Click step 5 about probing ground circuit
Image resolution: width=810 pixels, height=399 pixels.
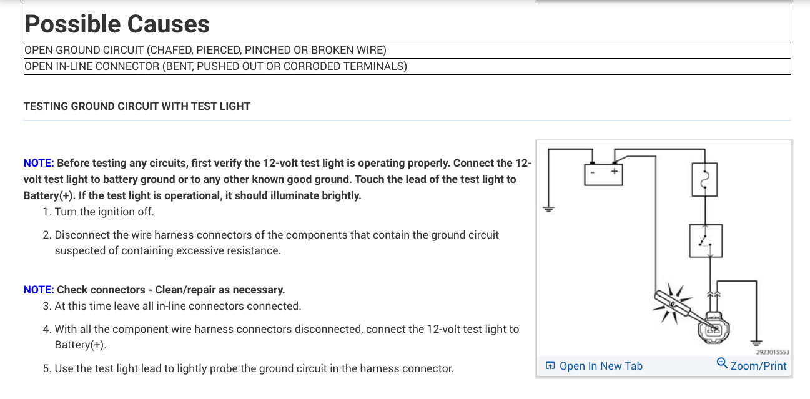point(254,368)
